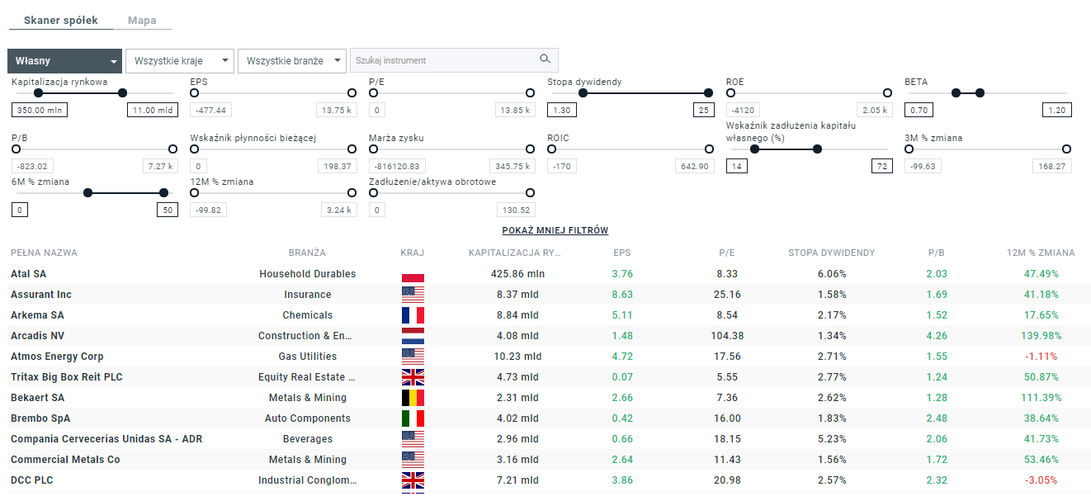Sort by EPS column header
Screen dimensions: 1091x501
pos(622,253)
